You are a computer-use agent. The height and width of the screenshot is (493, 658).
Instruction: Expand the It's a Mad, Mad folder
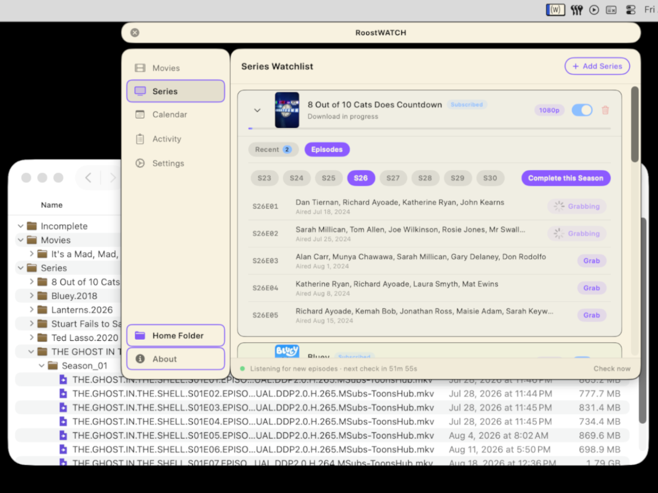32,254
